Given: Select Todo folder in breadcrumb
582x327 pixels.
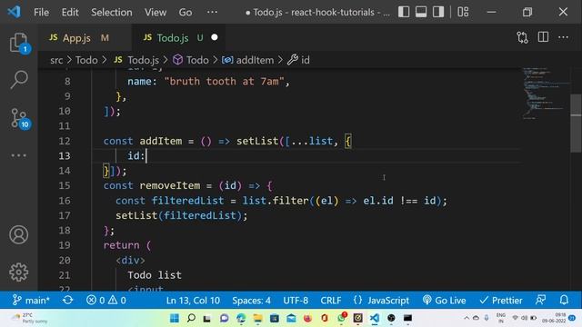Looking at the screenshot, I should pos(86,60).
